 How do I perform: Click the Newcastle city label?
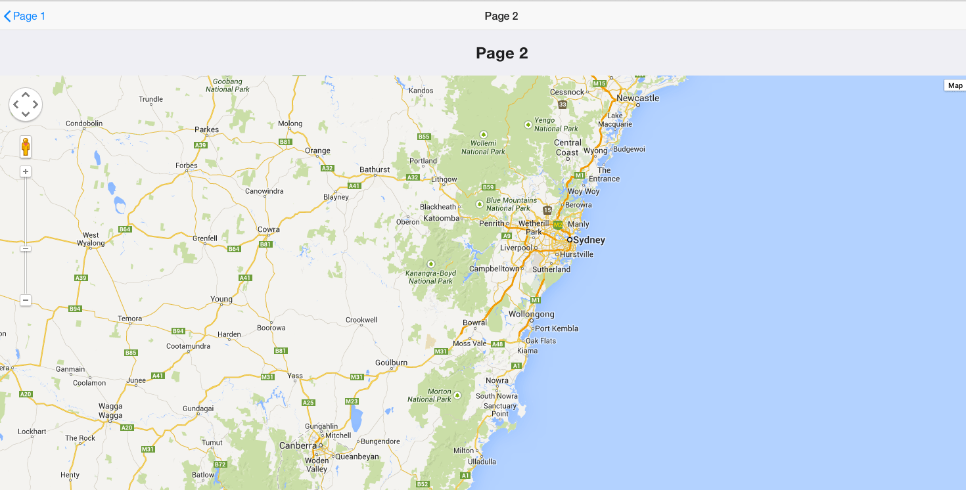tap(639, 98)
